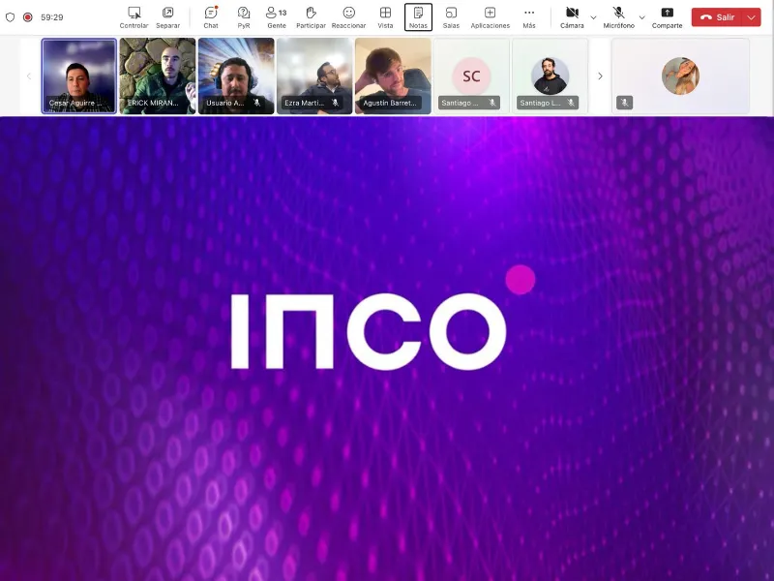Click the red Salir button
Viewport: 774px width, 581px height.
click(717, 17)
